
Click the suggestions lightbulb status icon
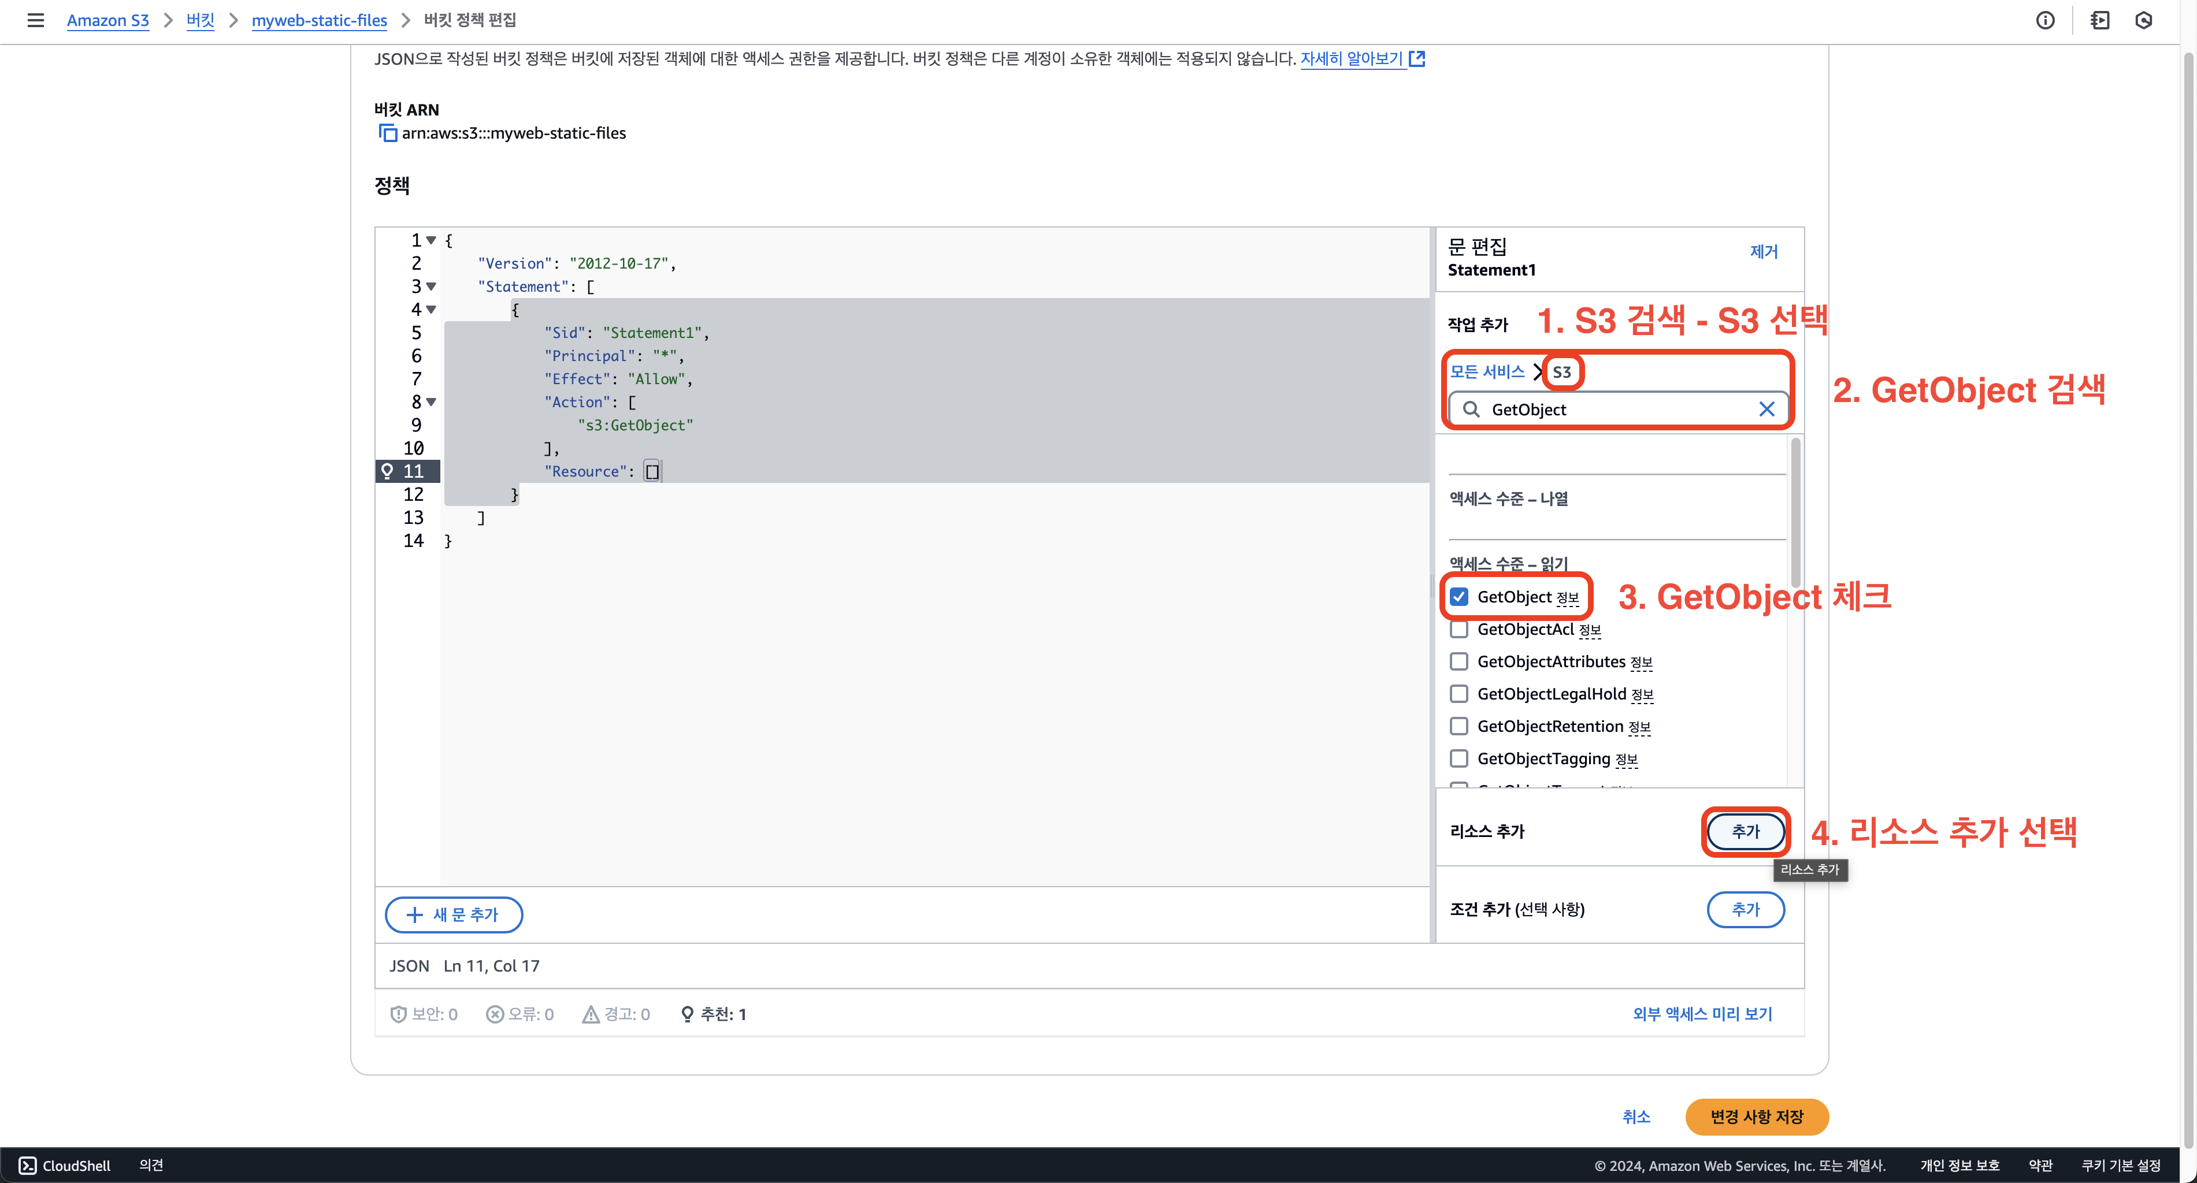click(686, 1014)
